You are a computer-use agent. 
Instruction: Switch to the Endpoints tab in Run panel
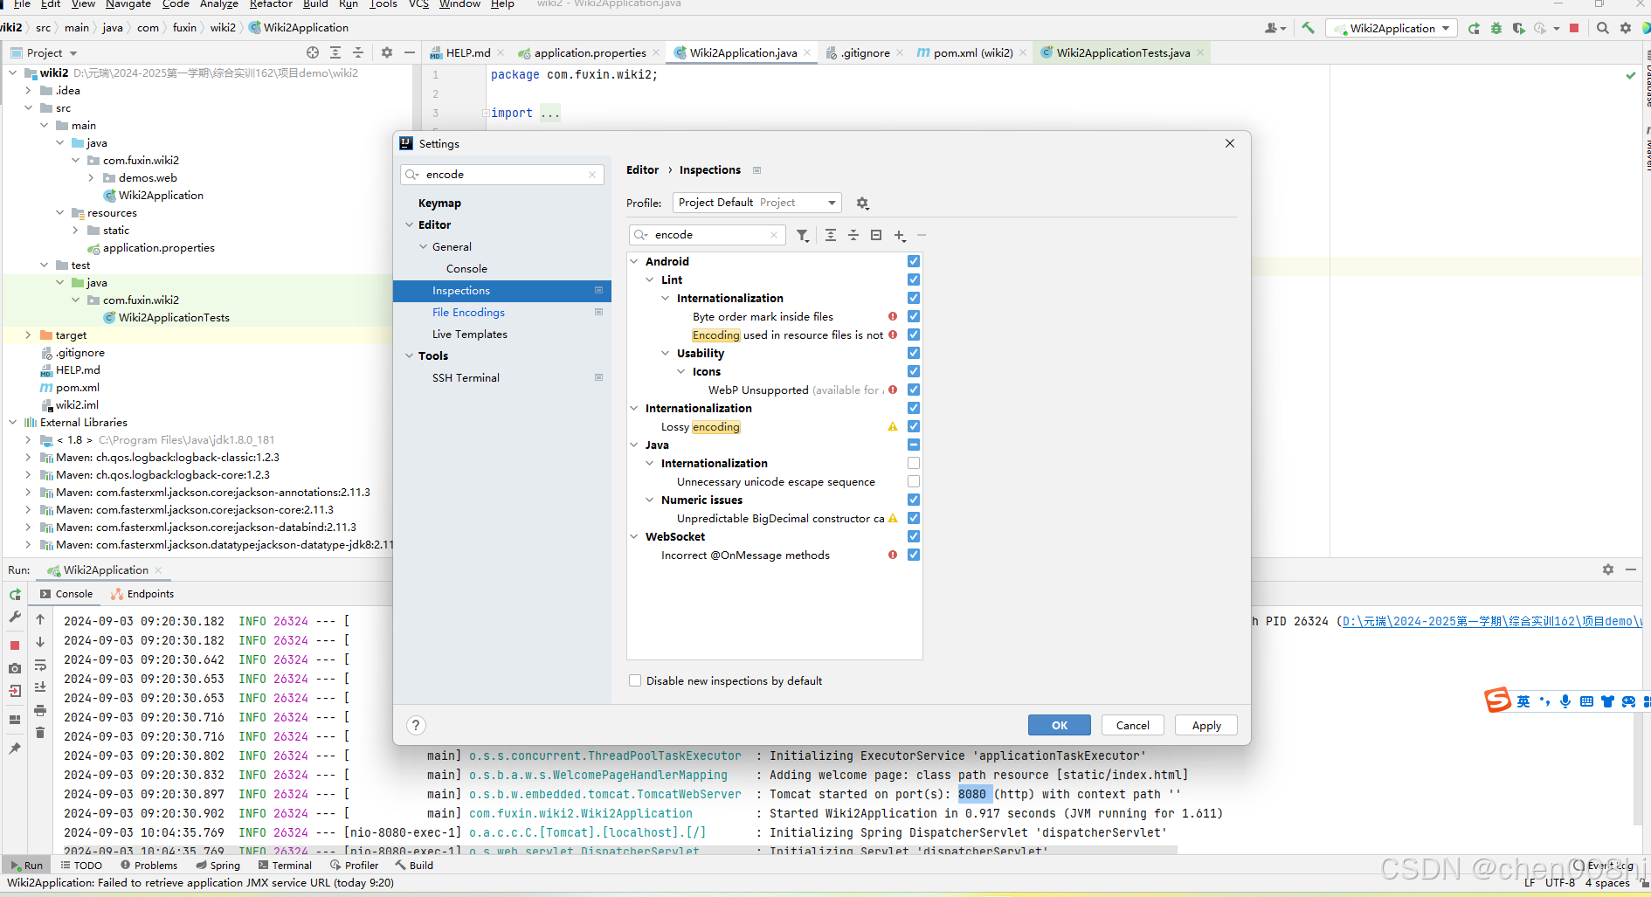pyautogui.click(x=149, y=593)
